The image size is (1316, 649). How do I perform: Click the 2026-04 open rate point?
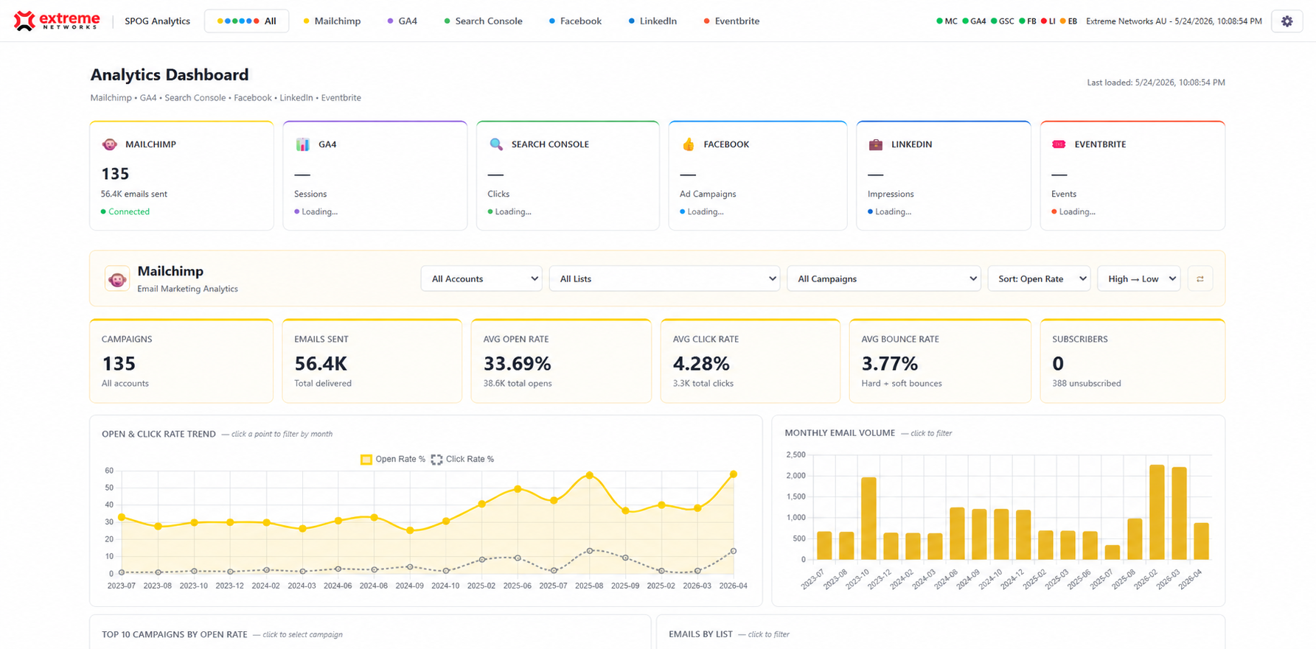click(733, 474)
